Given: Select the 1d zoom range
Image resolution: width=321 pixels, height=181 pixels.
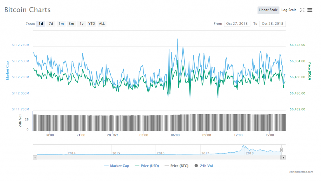Looking at the screenshot, I should point(41,24).
